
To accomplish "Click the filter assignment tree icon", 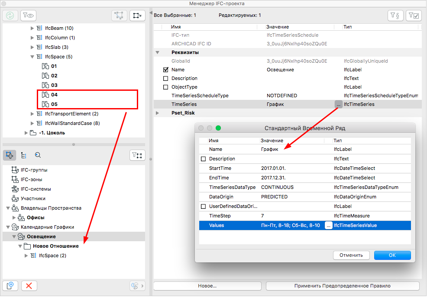I will click(x=137, y=156).
